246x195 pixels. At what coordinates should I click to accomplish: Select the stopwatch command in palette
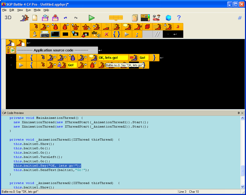pos(35,34)
